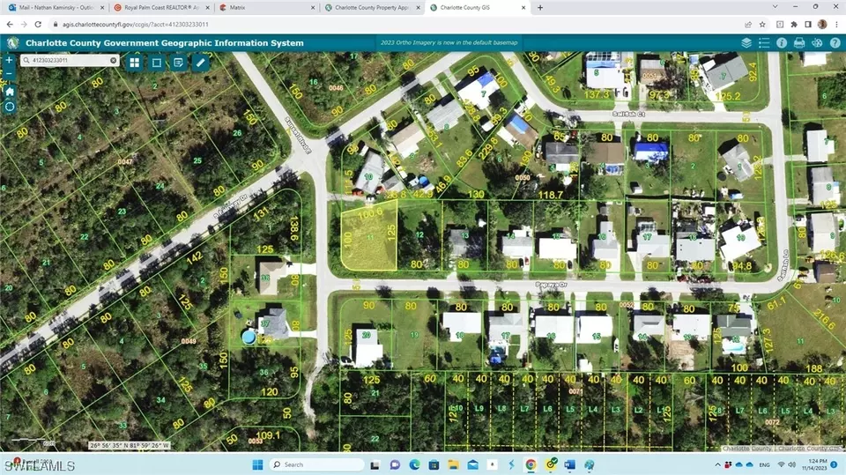Open the map layers list
The width and height of the screenshot is (846, 475).
(746, 42)
